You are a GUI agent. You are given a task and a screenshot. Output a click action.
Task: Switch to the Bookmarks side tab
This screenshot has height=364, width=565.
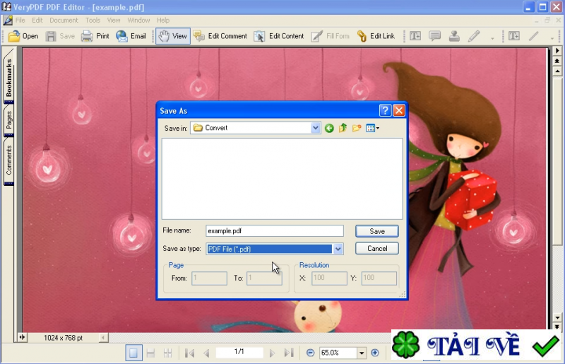tap(9, 78)
